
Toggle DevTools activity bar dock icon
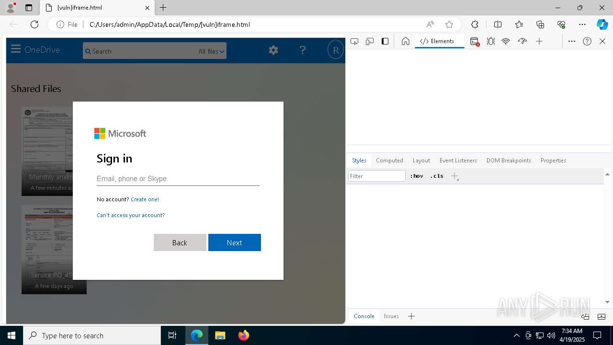pos(385,41)
